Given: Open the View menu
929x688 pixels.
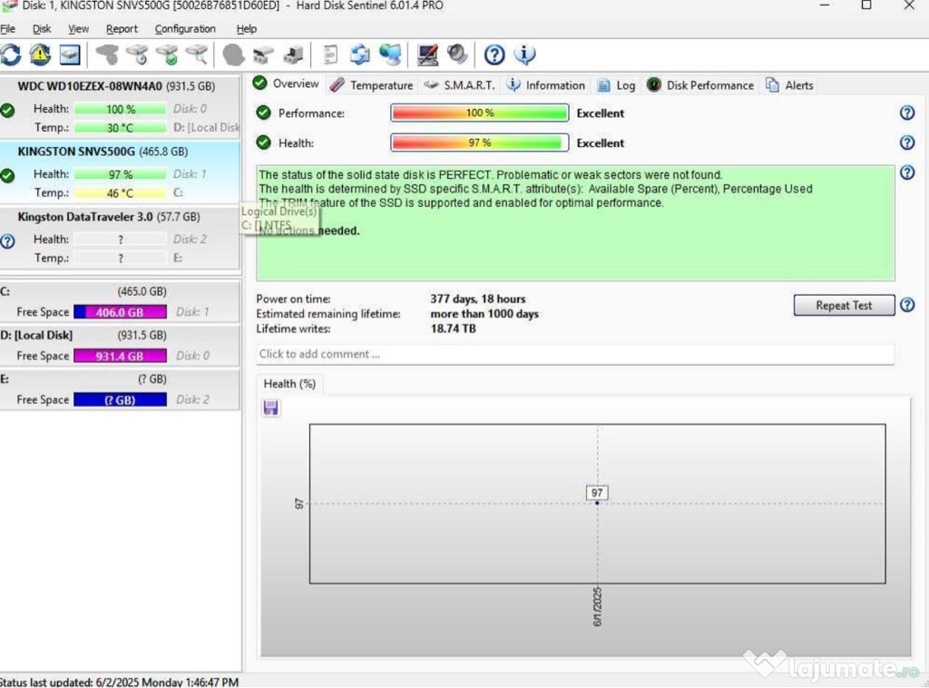Looking at the screenshot, I should (x=78, y=28).
